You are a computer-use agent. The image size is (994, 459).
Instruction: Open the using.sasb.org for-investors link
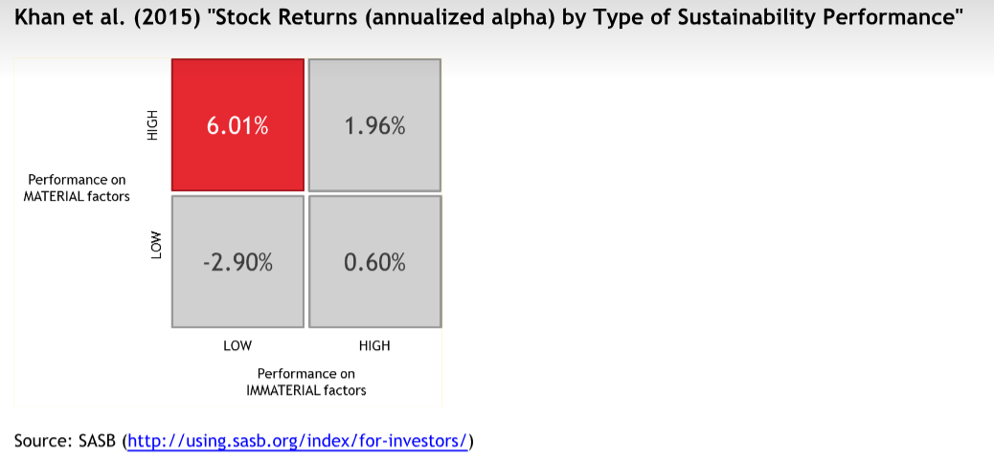(297, 441)
